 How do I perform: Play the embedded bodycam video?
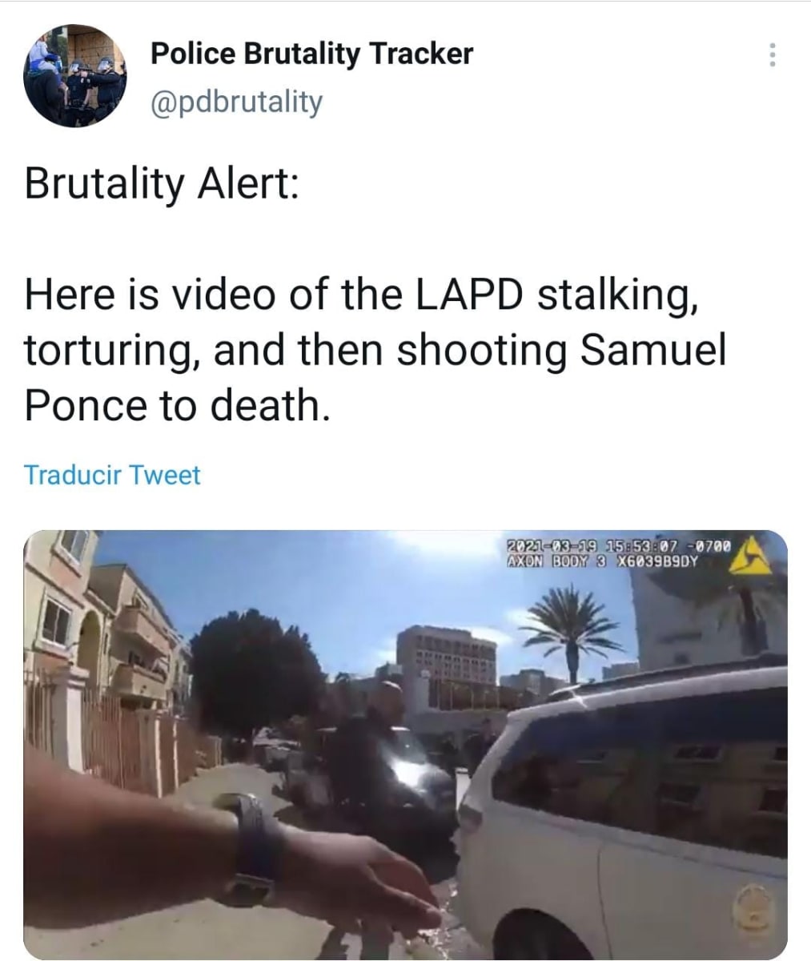pos(405,744)
